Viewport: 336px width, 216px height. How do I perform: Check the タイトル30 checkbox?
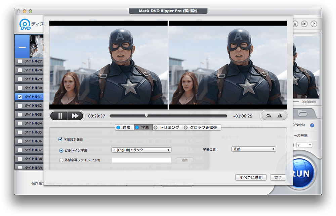click(20, 88)
